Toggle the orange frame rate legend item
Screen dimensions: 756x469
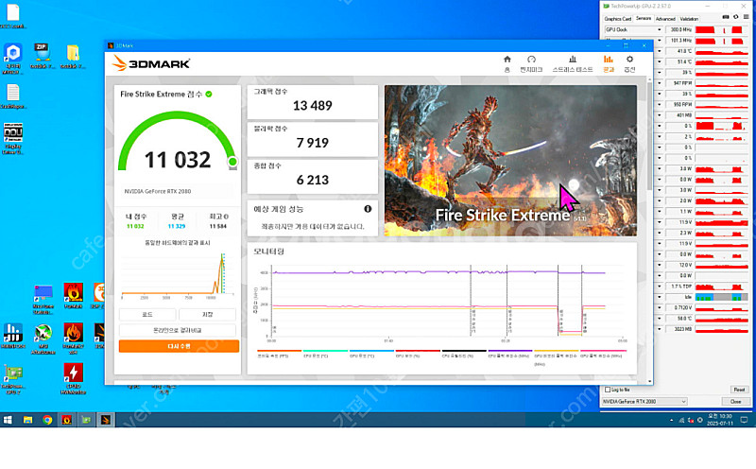[x=279, y=354]
